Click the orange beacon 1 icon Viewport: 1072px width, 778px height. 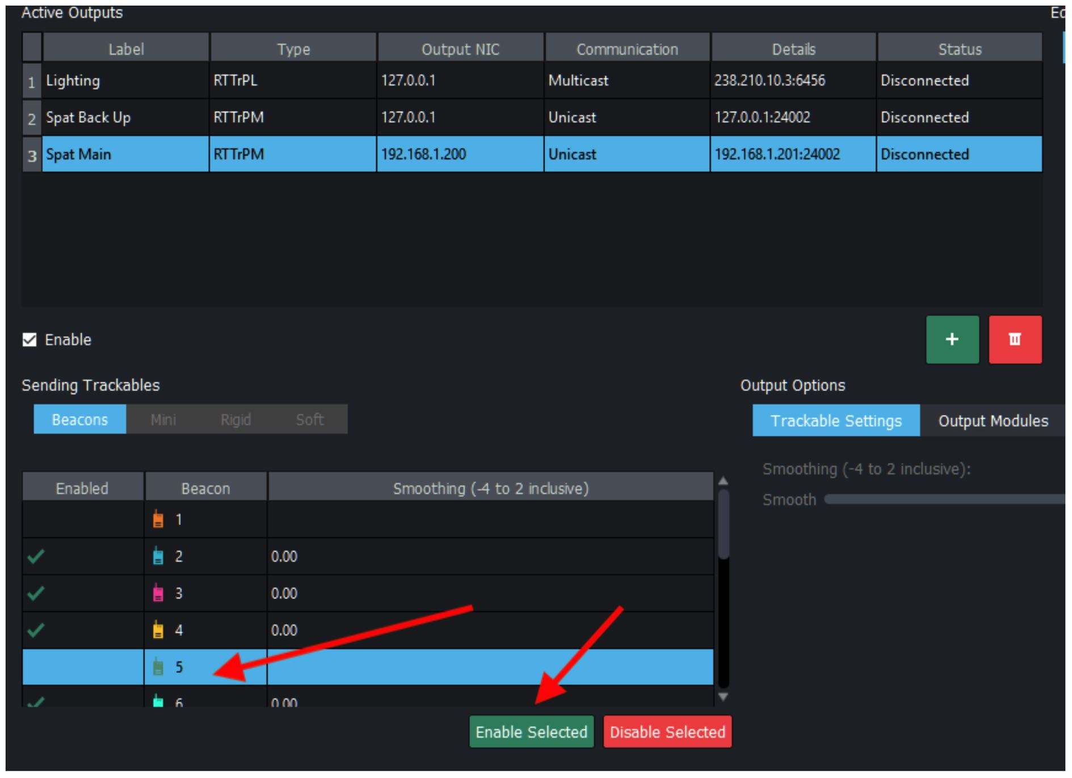click(x=158, y=519)
